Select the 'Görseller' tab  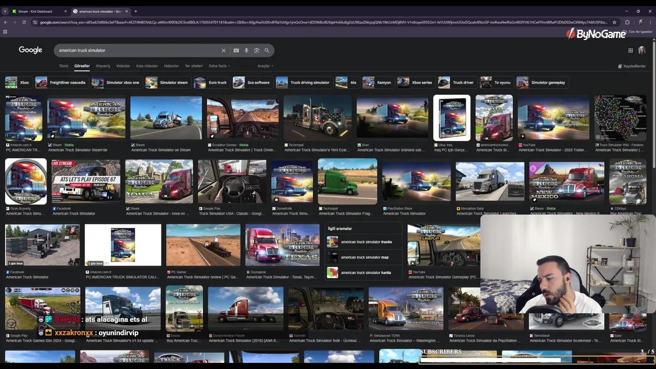click(x=82, y=66)
